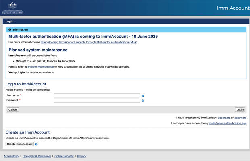Open the help icon next to Password
The image size is (250, 161).
(x=143, y=101)
